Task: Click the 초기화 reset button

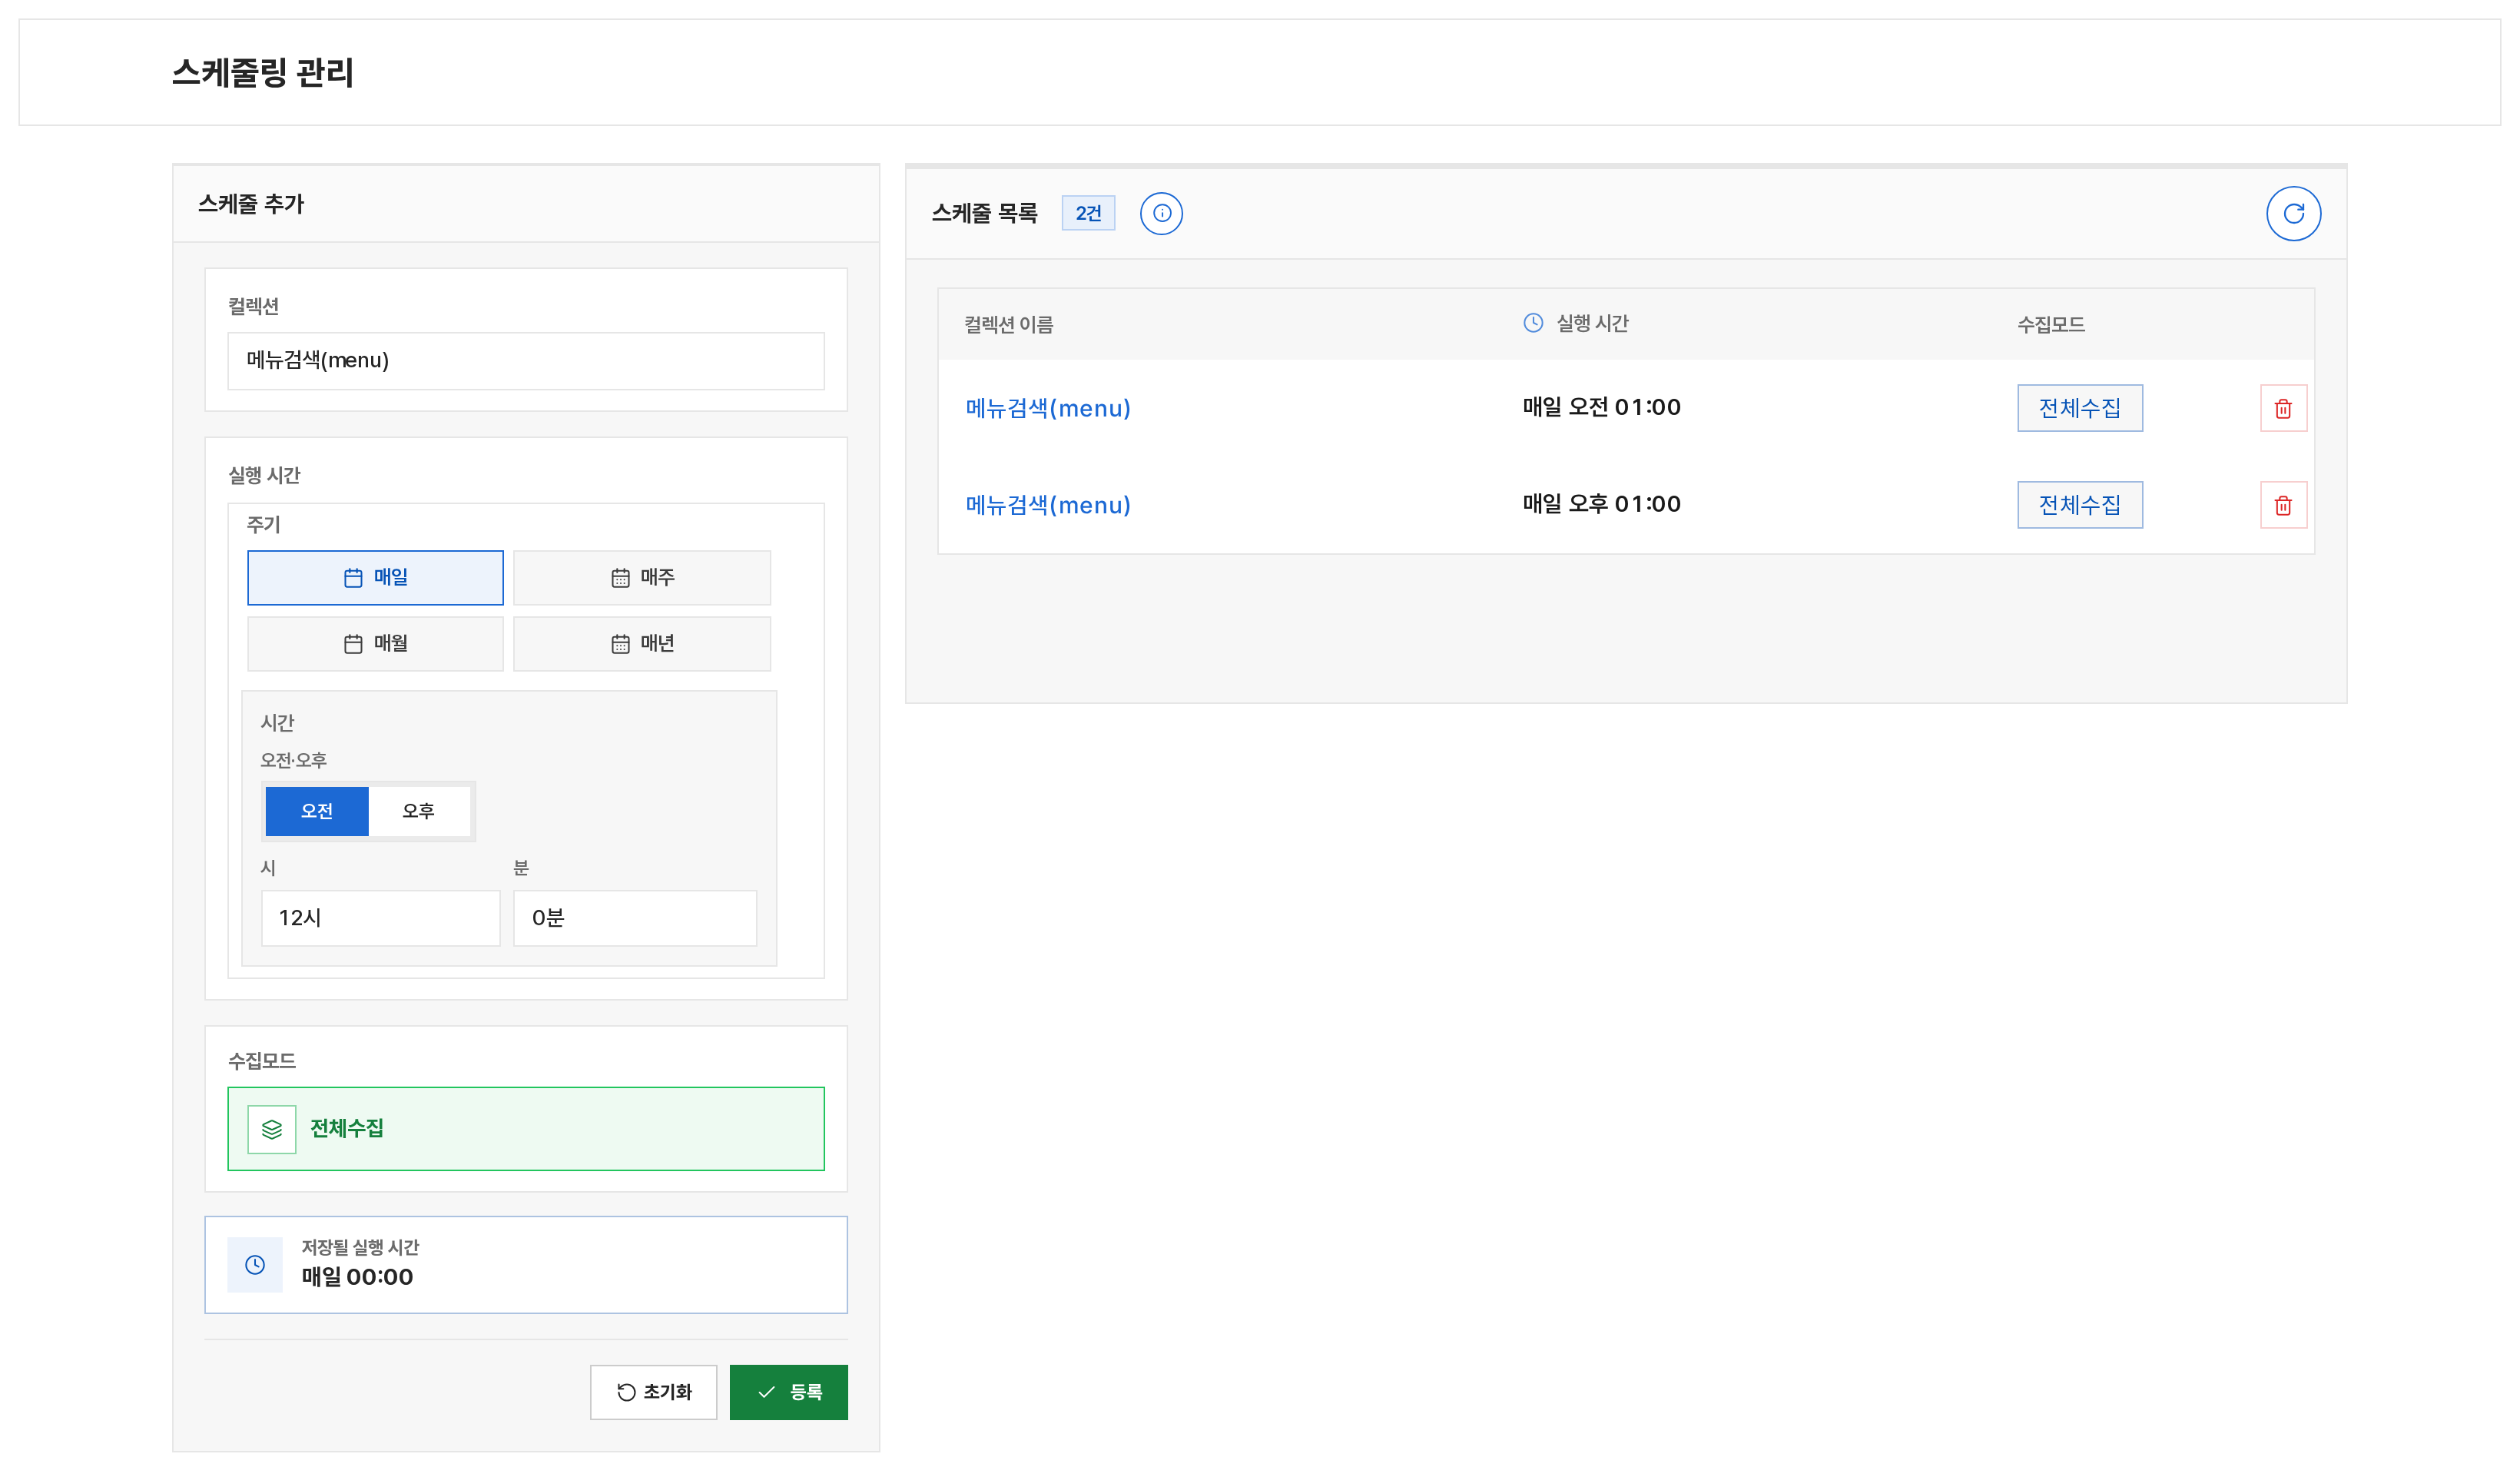Action: 653,1392
